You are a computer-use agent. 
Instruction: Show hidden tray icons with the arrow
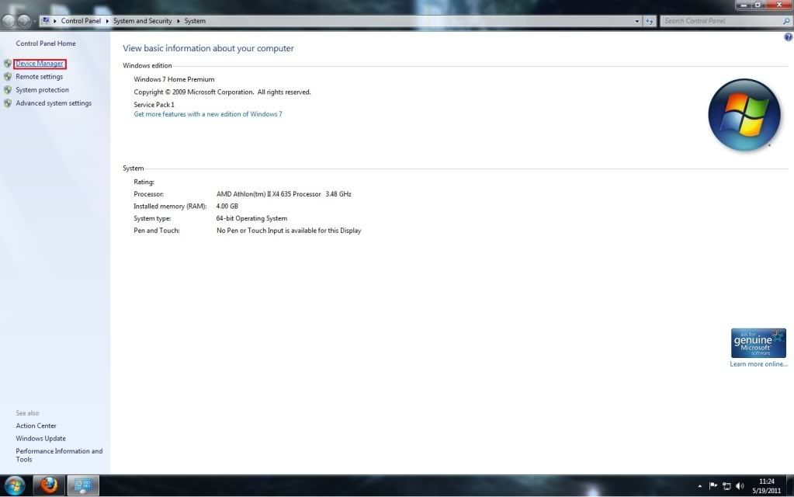point(700,486)
